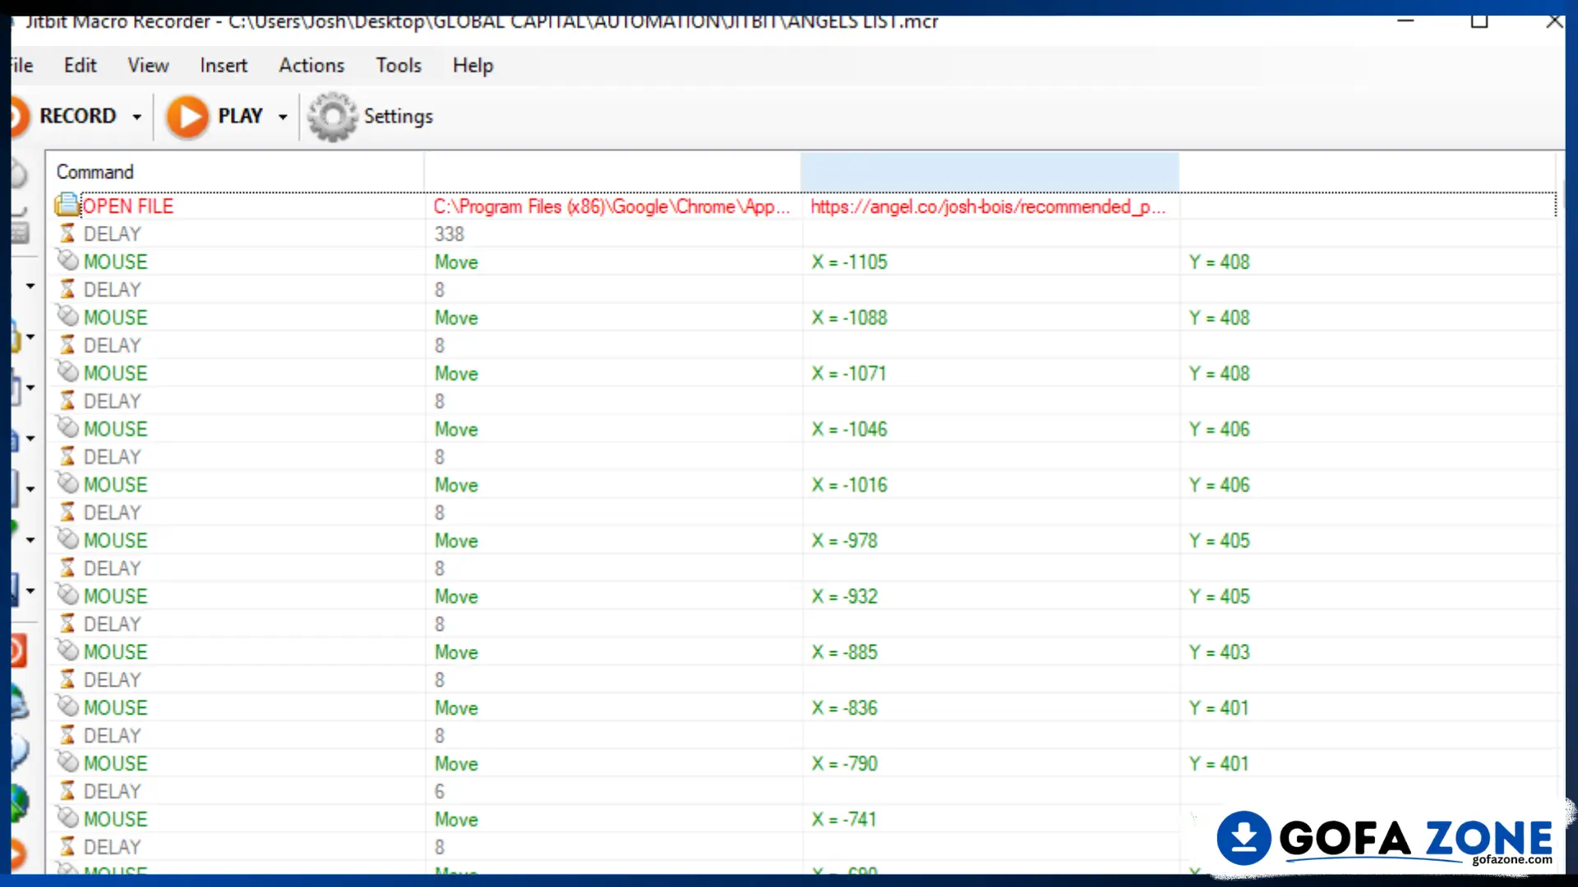Image resolution: width=1578 pixels, height=887 pixels.
Task: Click the Command column header
Action: tap(235, 172)
